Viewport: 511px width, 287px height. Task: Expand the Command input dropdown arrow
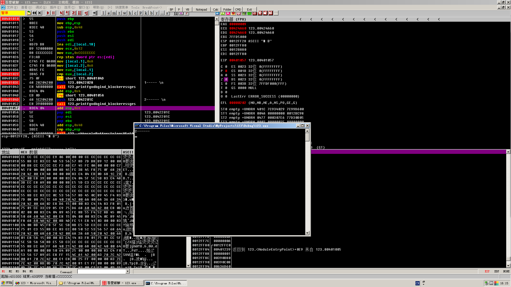128,271
